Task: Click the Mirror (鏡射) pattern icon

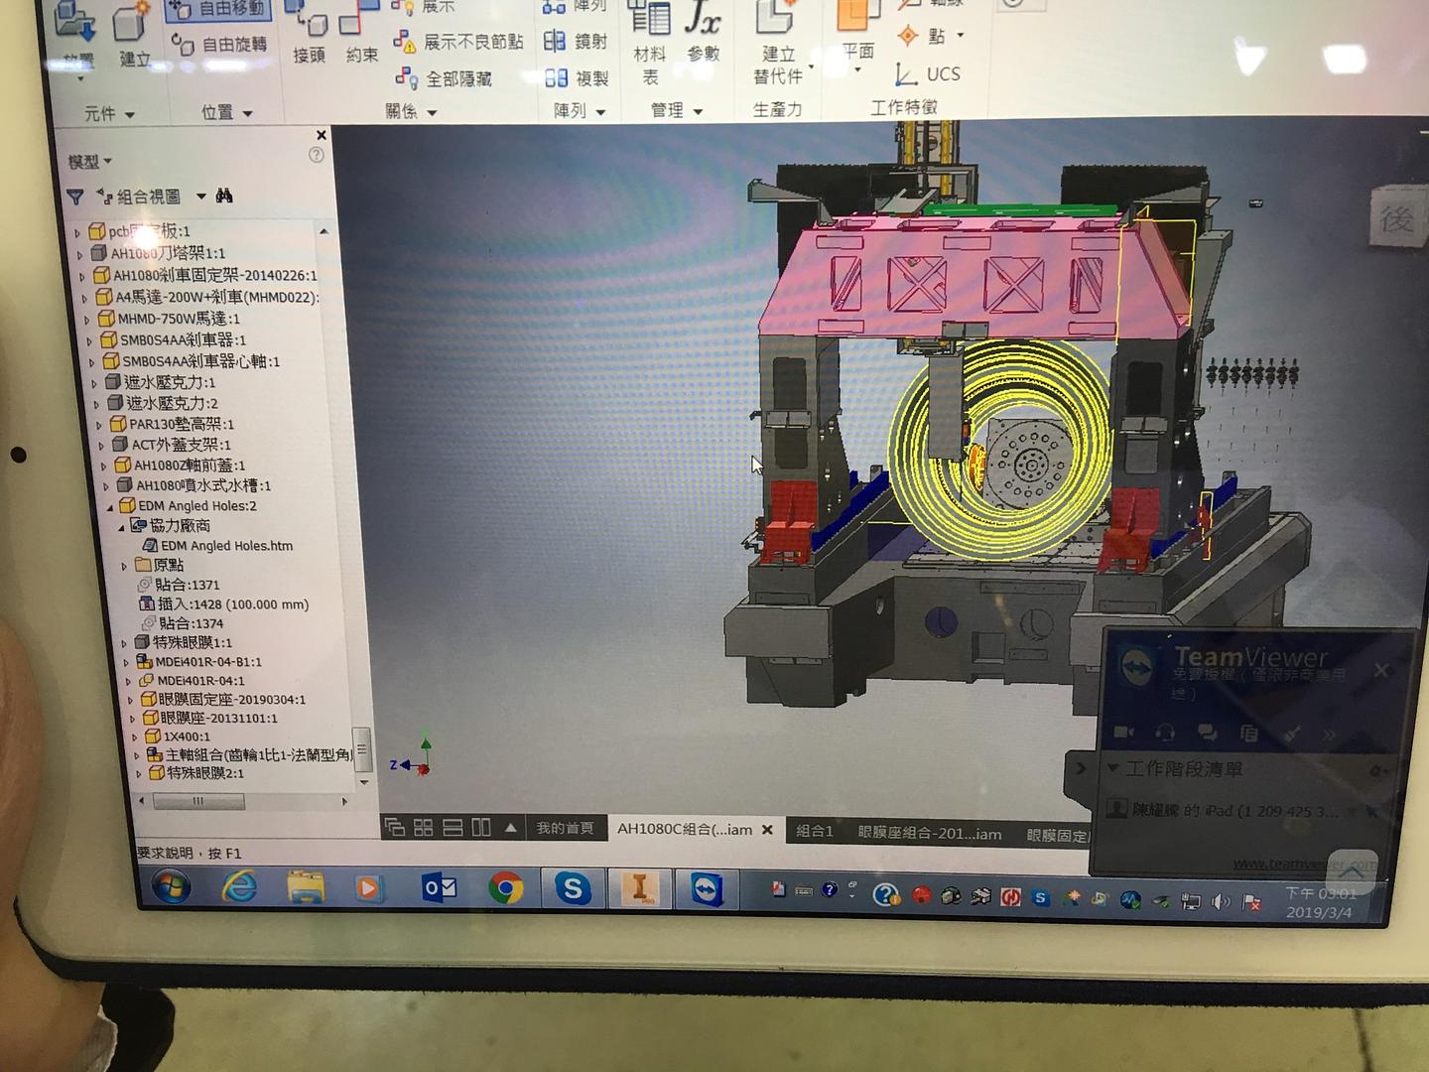Action: tap(556, 41)
